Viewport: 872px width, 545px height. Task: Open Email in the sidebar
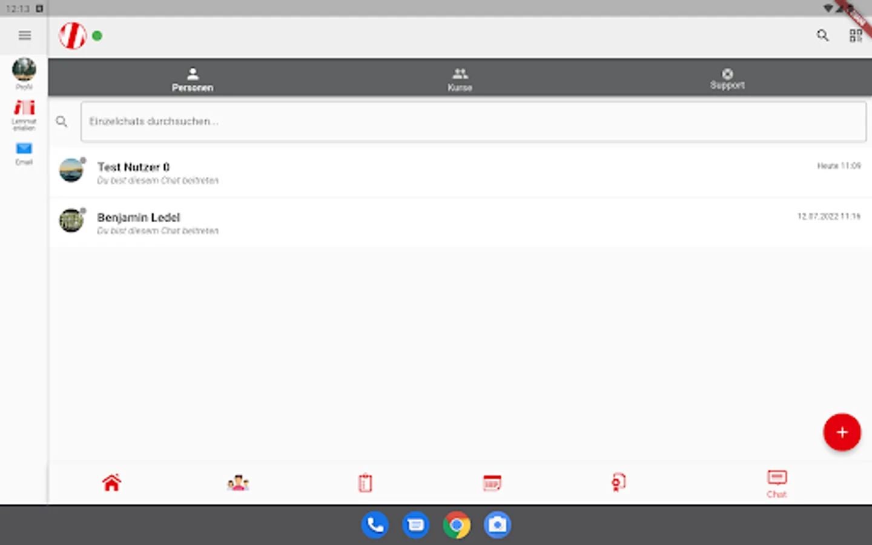click(24, 154)
